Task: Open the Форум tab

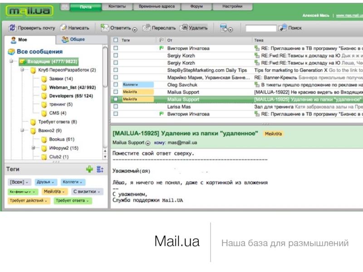Action: coord(196,6)
